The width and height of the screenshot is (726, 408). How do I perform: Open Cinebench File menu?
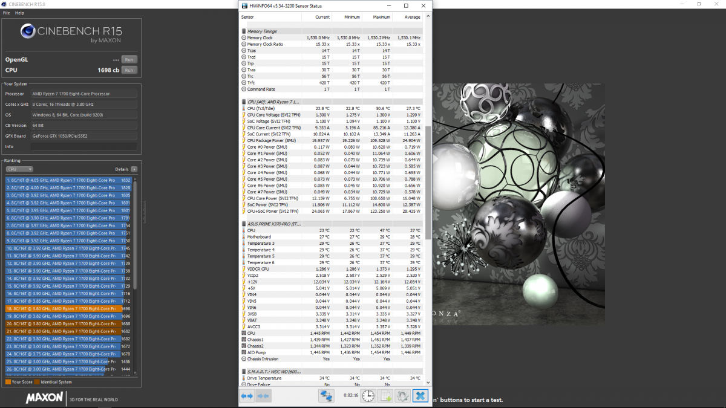(6, 13)
